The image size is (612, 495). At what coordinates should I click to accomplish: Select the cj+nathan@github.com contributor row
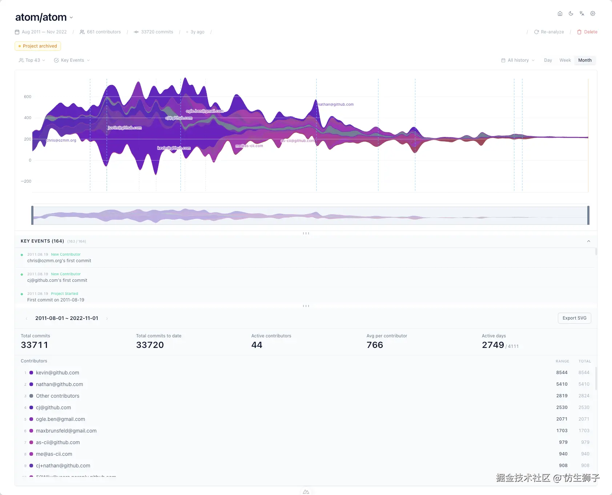pos(306,466)
